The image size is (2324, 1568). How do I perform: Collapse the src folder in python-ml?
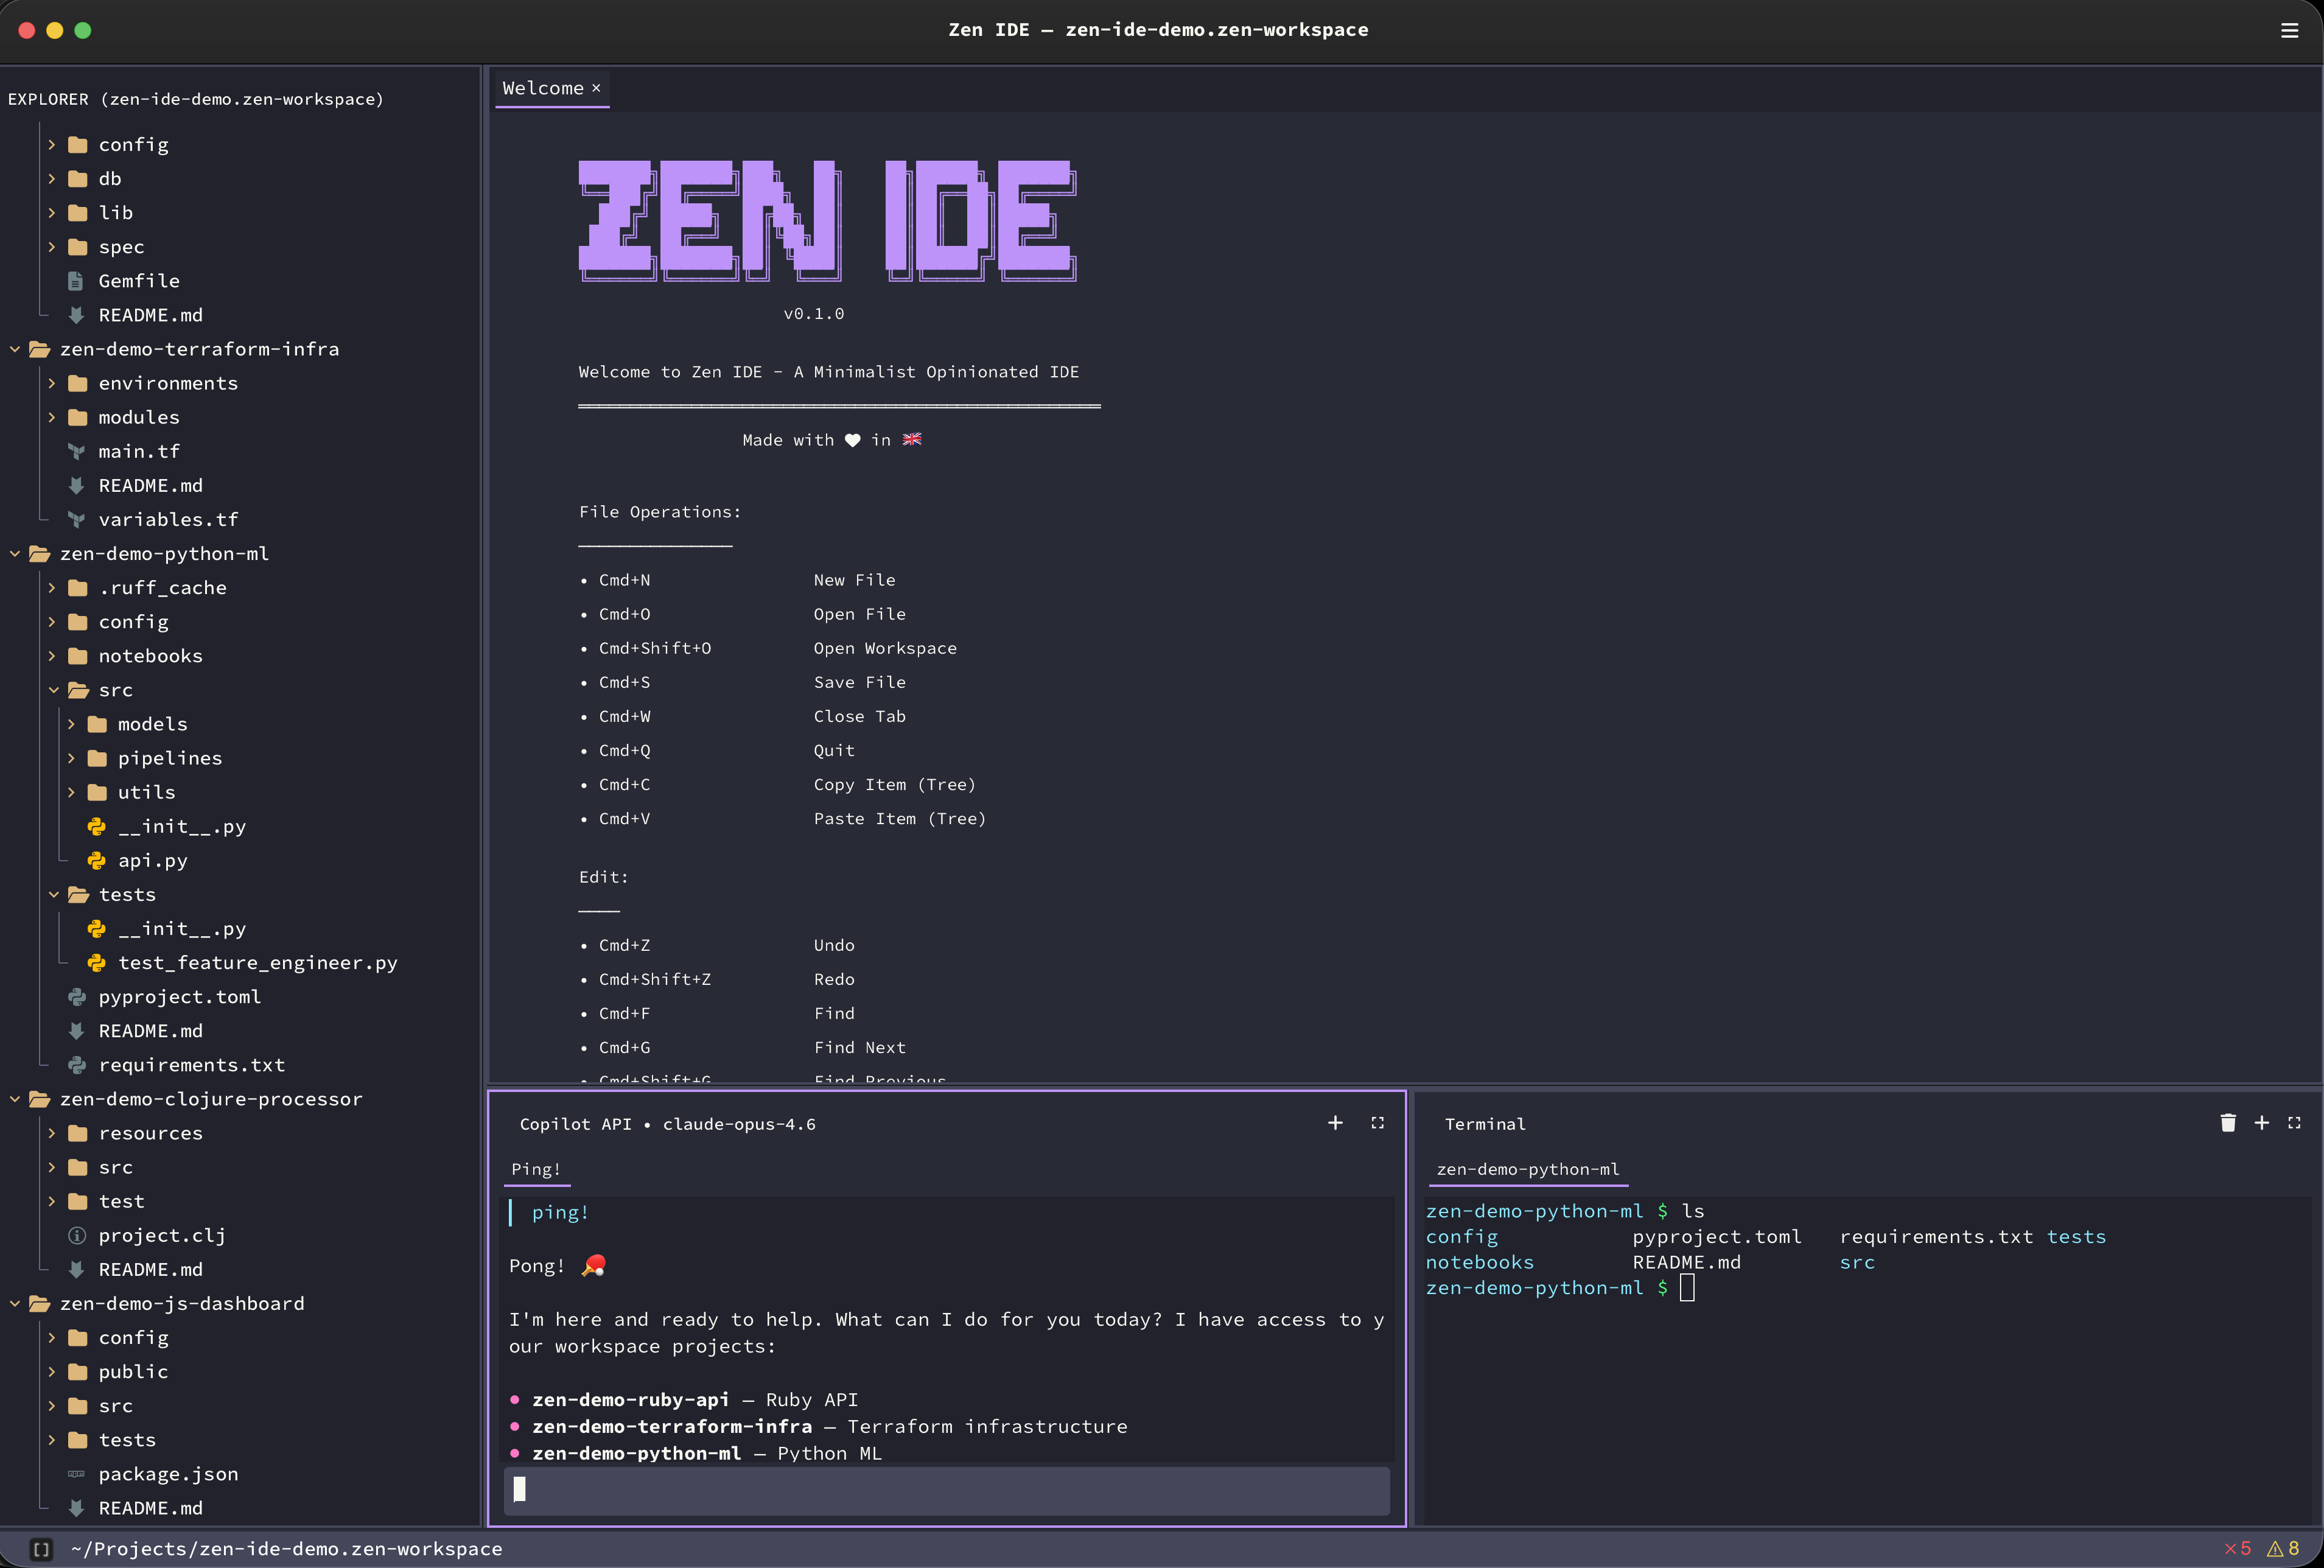[54, 690]
